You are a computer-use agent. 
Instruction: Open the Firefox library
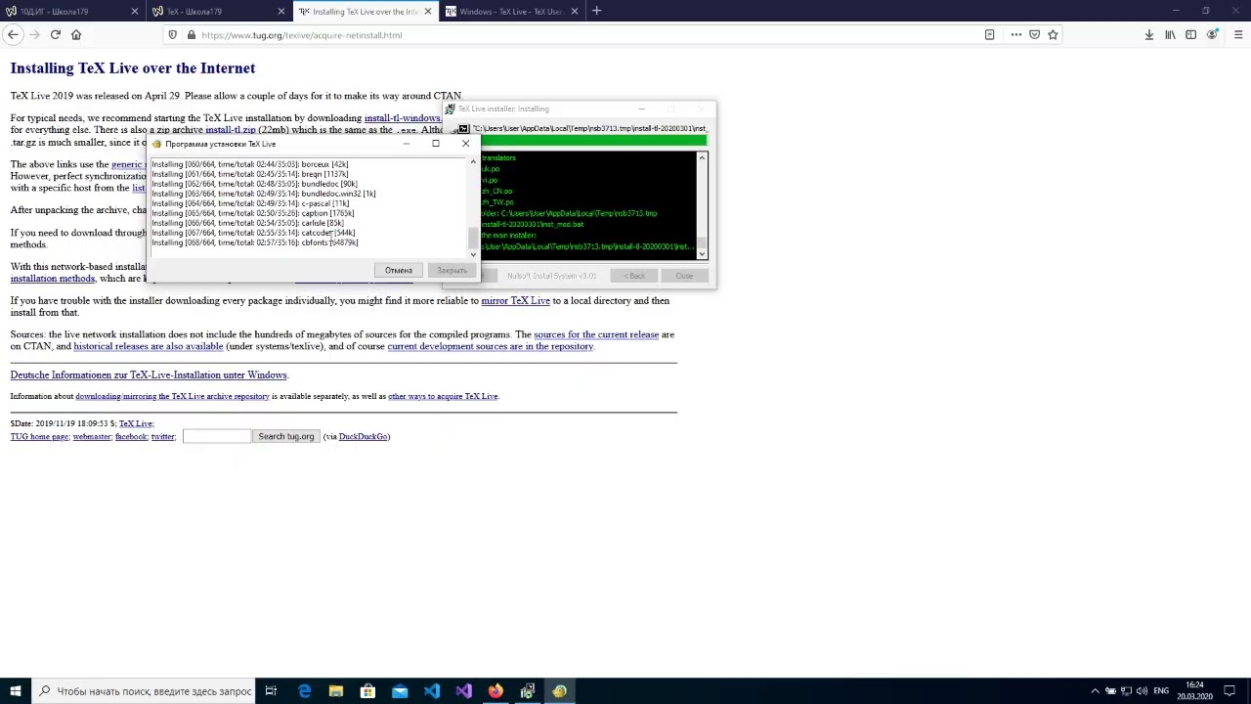tap(1170, 35)
